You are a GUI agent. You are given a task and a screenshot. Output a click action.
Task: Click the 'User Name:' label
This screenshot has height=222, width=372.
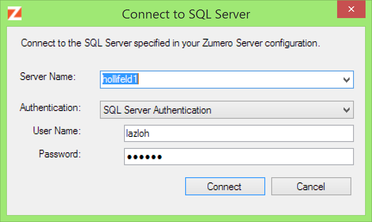57,130
